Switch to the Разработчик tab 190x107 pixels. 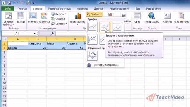pyautogui.click(x=154, y=9)
